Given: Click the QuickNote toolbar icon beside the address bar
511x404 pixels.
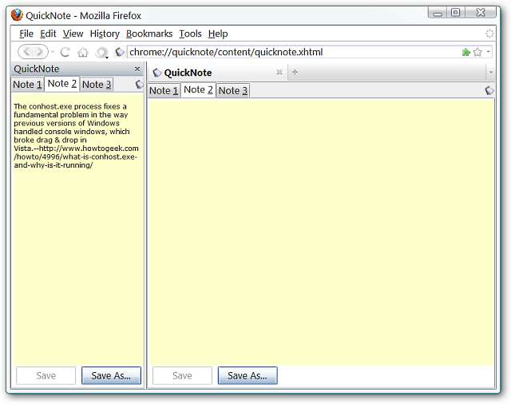Looking at the screenshot, I should click(120, 52).
